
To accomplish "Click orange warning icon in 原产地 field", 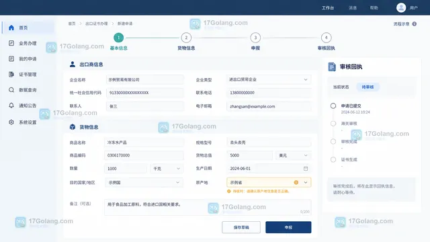I will [x=296, y=182].
